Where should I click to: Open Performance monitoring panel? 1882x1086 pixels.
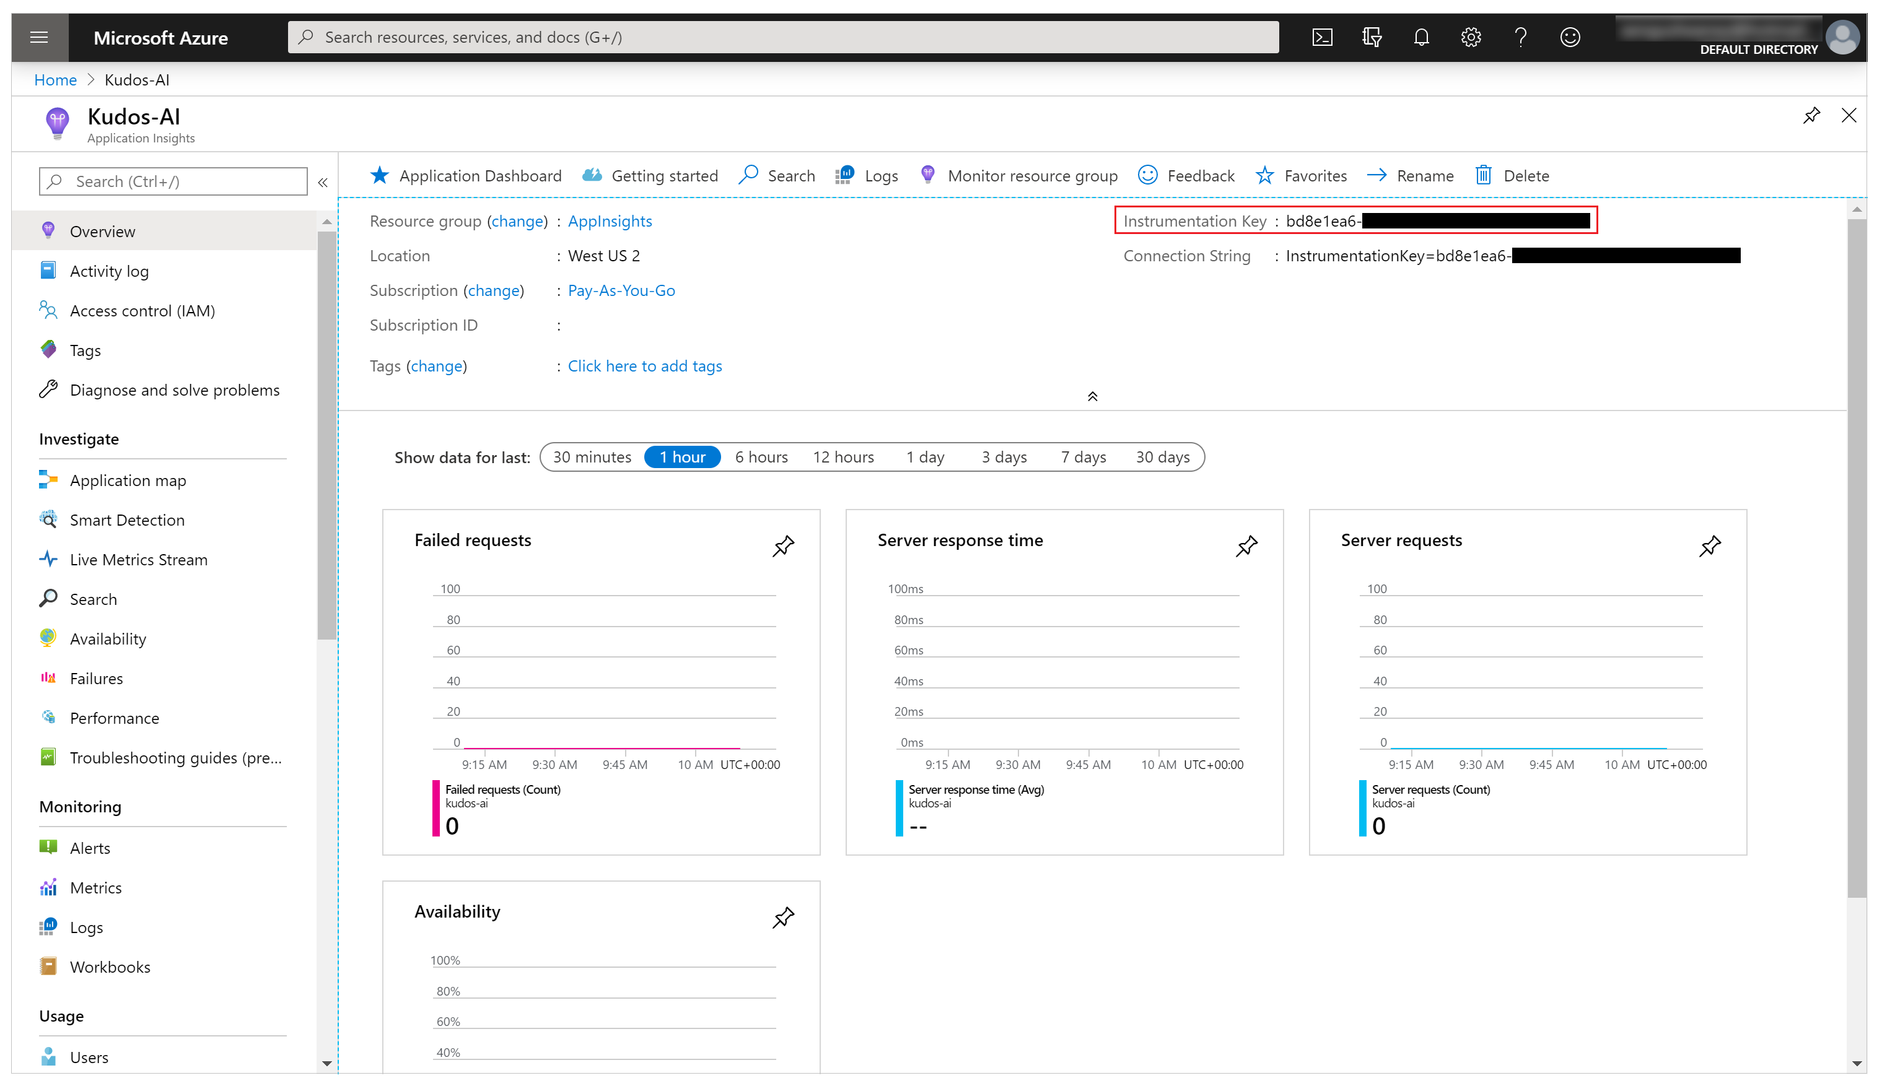pos(114,718)
